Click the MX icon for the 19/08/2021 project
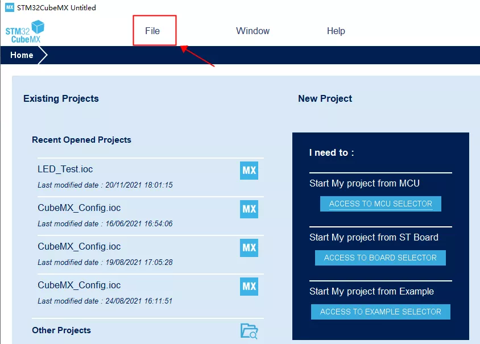 pos(249,247)
